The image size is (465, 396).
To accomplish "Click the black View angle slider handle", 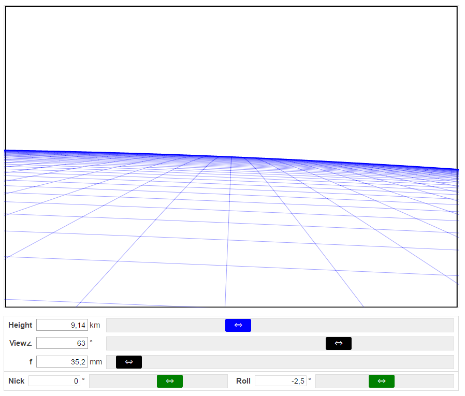I will [338, 343].
